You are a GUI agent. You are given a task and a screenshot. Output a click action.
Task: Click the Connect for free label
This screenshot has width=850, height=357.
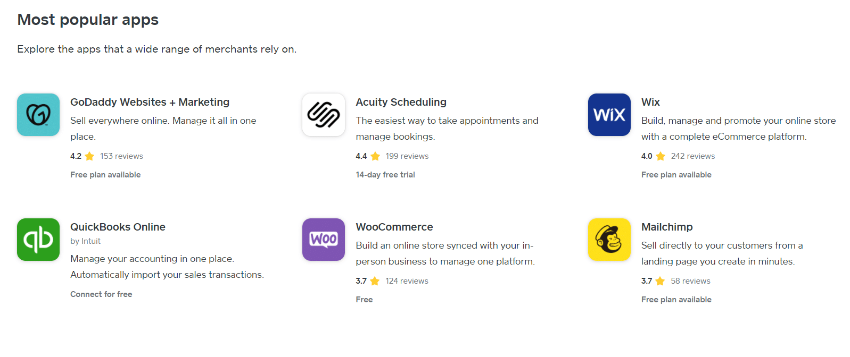pos(101,294)
